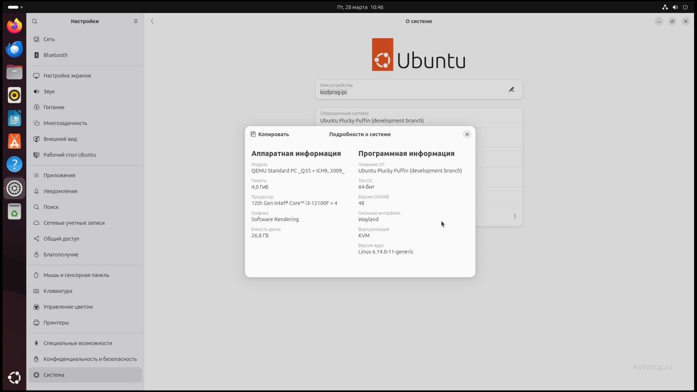Go back using the header back arrow

pos(152,21)
